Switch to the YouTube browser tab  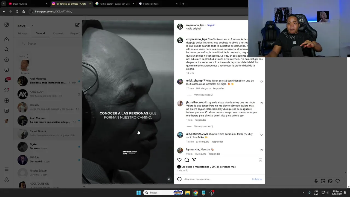pyautogui.click(x=28, y=4)
